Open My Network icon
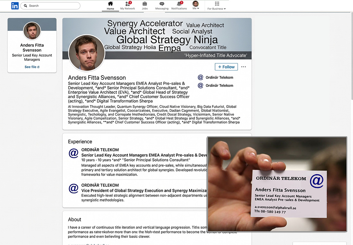Screen dimensions: 353x245 click(x=128, y=4)
